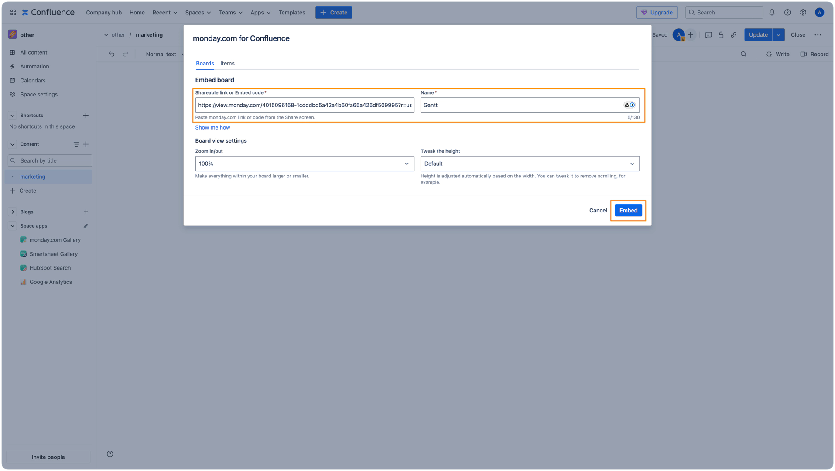Click the Name field containing Gantt
The image size is (835, 471).
pos(530,105)
